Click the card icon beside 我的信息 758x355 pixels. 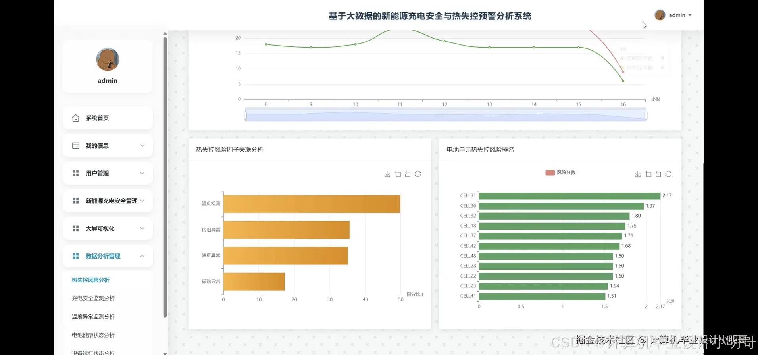tap(76, 145)
